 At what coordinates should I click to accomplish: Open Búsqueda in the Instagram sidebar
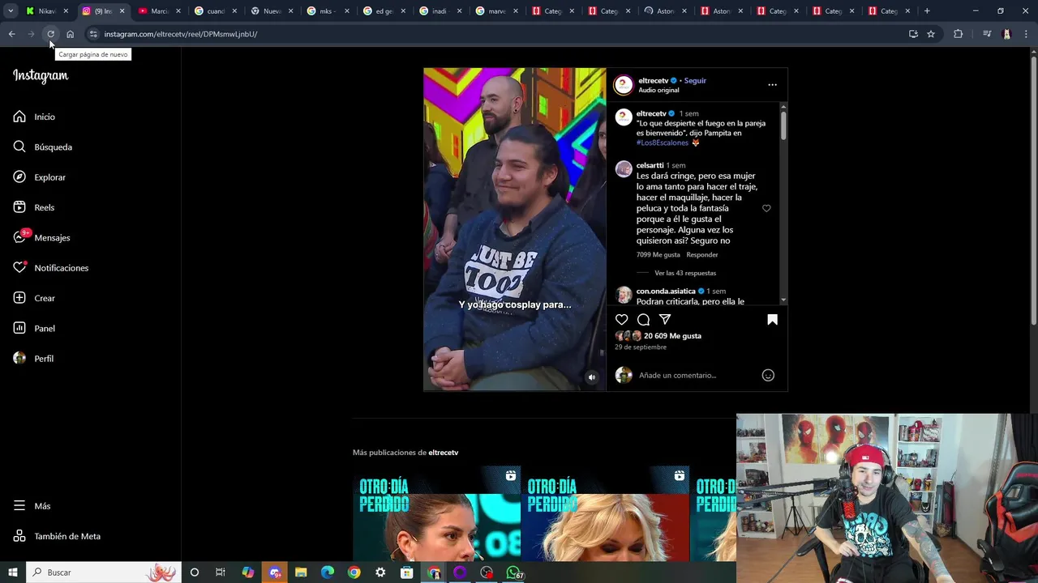[x=42, y=147]
